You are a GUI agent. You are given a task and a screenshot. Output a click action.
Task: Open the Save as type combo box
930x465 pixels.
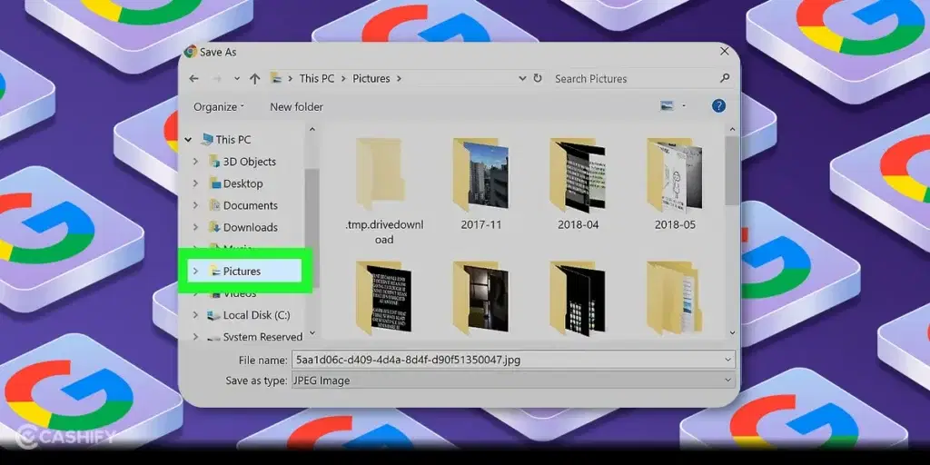pos(513,381)
